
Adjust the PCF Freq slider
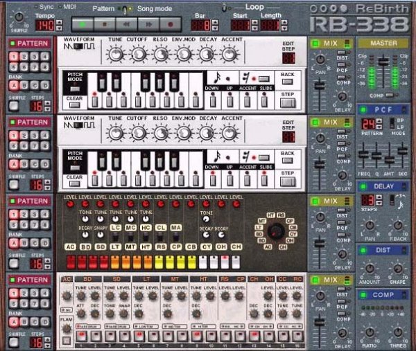tap(363, 154)
